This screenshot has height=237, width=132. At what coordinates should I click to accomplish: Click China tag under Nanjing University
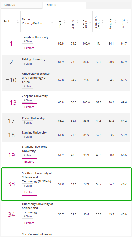[x=28, y=137]
